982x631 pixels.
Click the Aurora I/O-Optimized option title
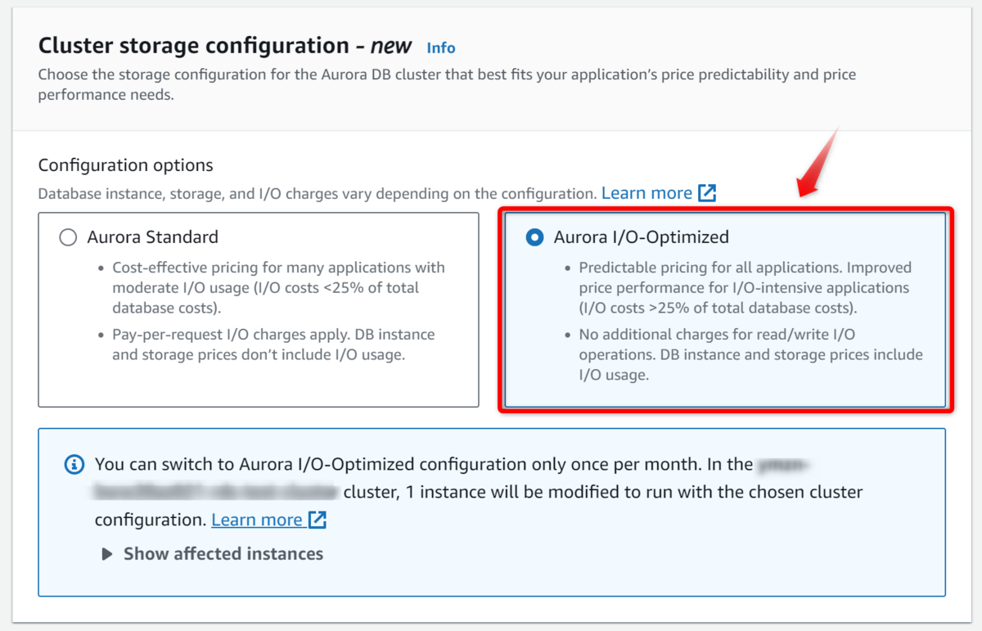click(x=641, y=237)
